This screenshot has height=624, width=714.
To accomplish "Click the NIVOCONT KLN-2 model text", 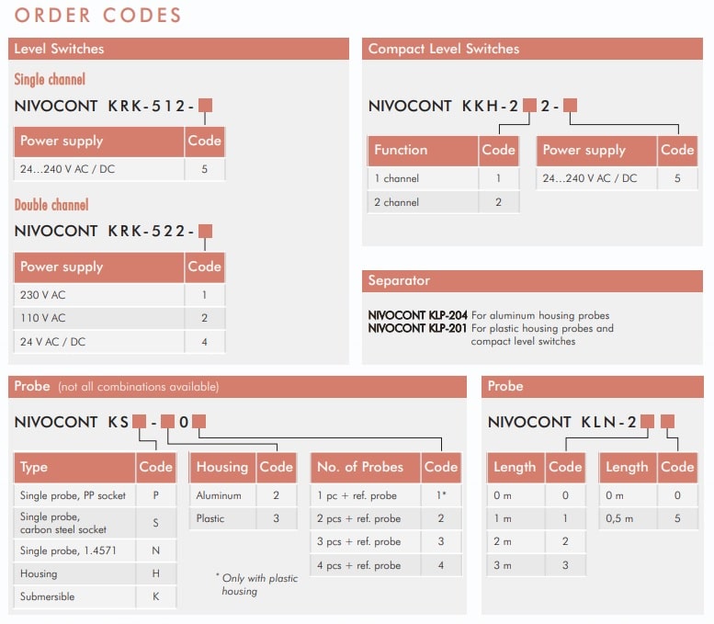I will coord(562,422).
